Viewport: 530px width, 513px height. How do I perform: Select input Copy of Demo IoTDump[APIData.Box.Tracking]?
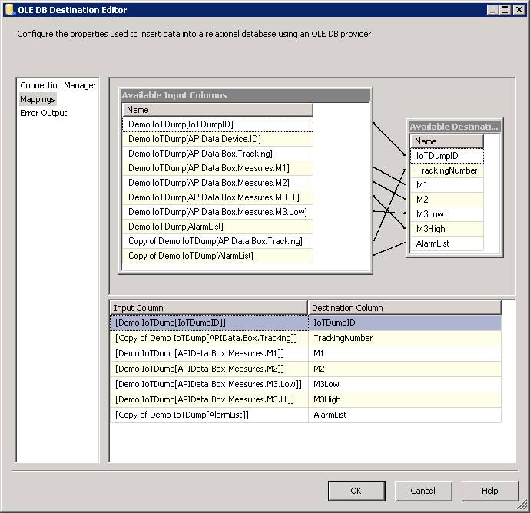[217, 241]
